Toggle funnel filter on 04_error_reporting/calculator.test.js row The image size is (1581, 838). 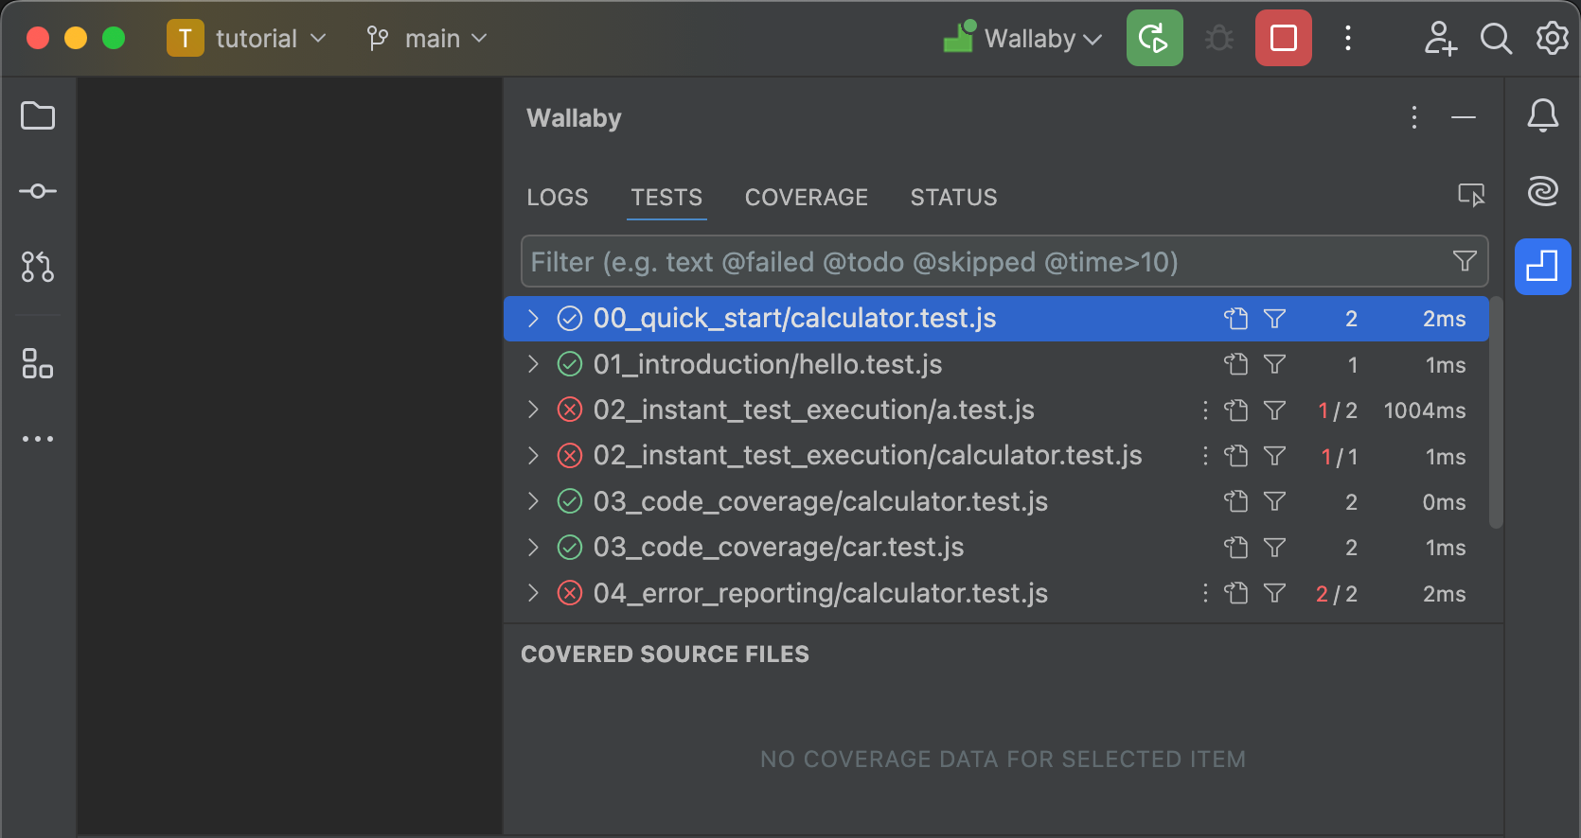[x=1275, y=593]
